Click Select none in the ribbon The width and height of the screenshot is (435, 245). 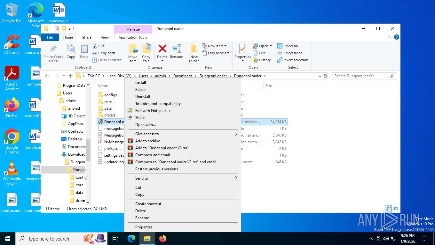[x=290, y=53]
